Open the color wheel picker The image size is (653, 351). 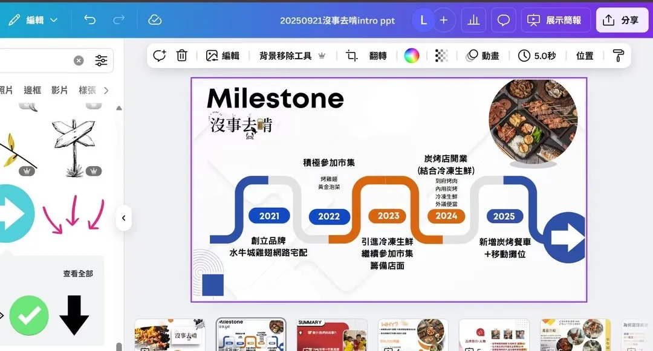[412, 56]
